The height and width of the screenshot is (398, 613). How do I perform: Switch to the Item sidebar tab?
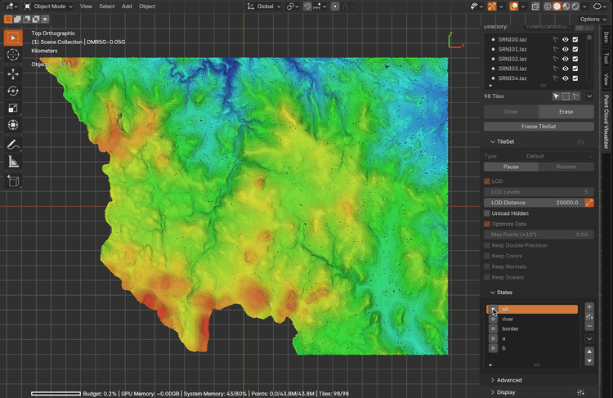[606, 38]
